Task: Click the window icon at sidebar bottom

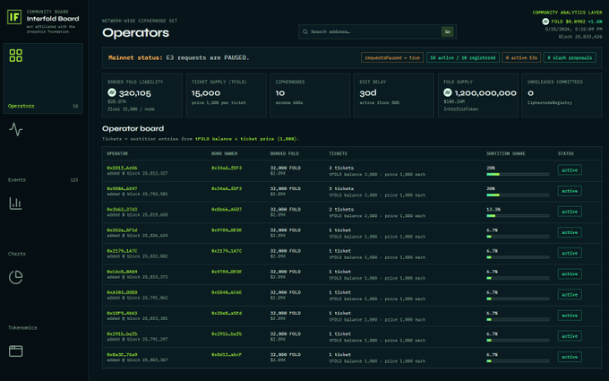Action: [x=16, y=351]
